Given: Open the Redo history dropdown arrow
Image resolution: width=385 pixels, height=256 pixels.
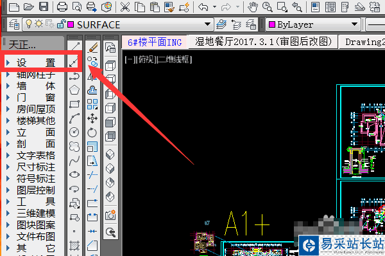Looking at the screenshot, I should pos(237,6).
